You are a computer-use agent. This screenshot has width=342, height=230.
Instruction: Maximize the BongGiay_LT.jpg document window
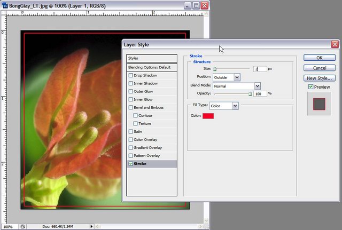click(196, 6)
